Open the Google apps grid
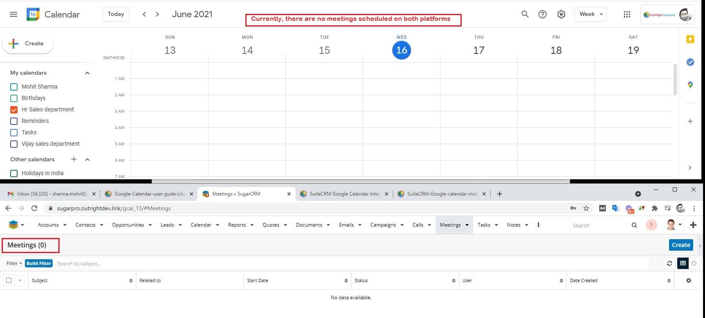 coord(627,14)
